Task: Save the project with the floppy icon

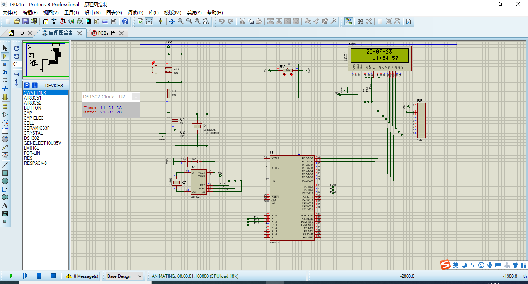Action: tap(26, 21)
